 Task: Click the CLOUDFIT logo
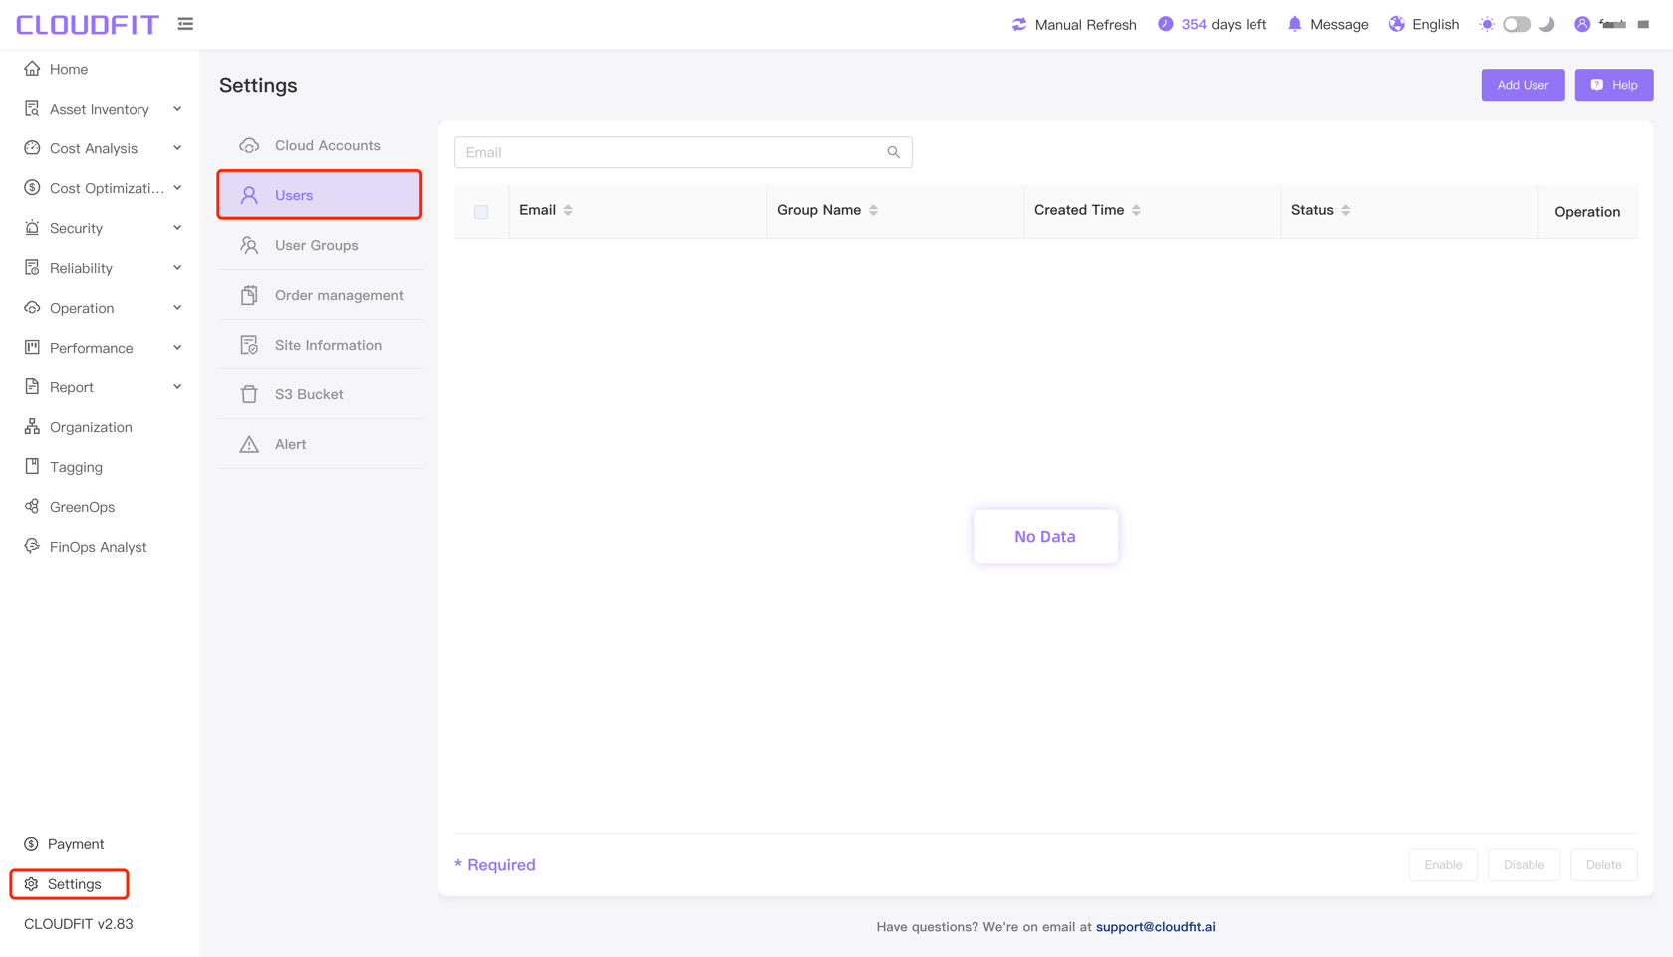(88, 24)
